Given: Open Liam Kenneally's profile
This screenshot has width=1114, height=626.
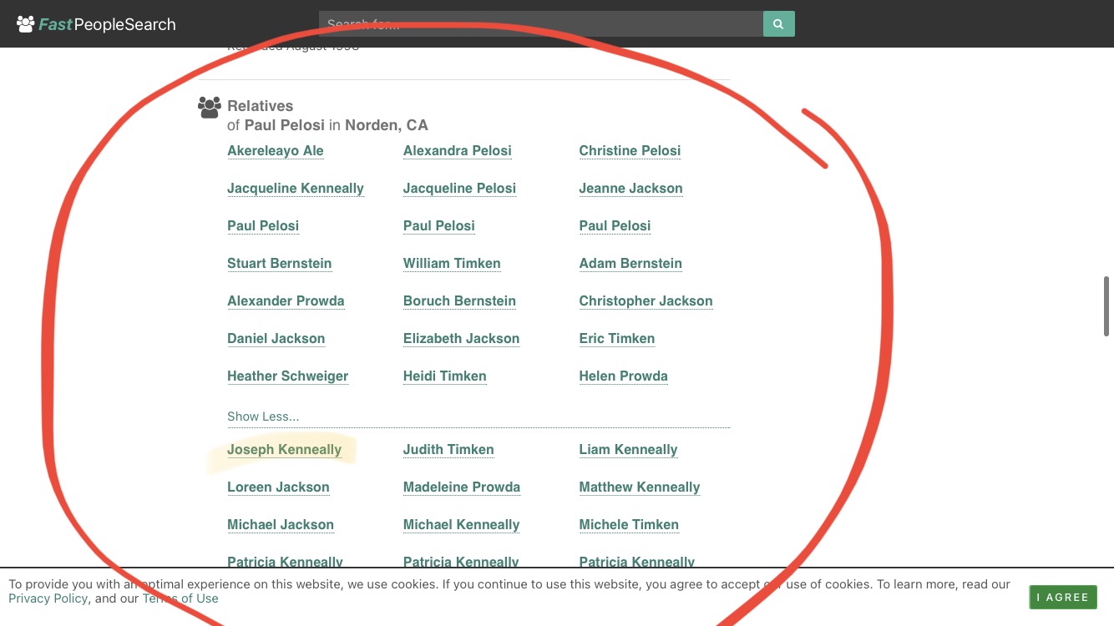Looking at the screenshot, I should (x=628, y=450).
